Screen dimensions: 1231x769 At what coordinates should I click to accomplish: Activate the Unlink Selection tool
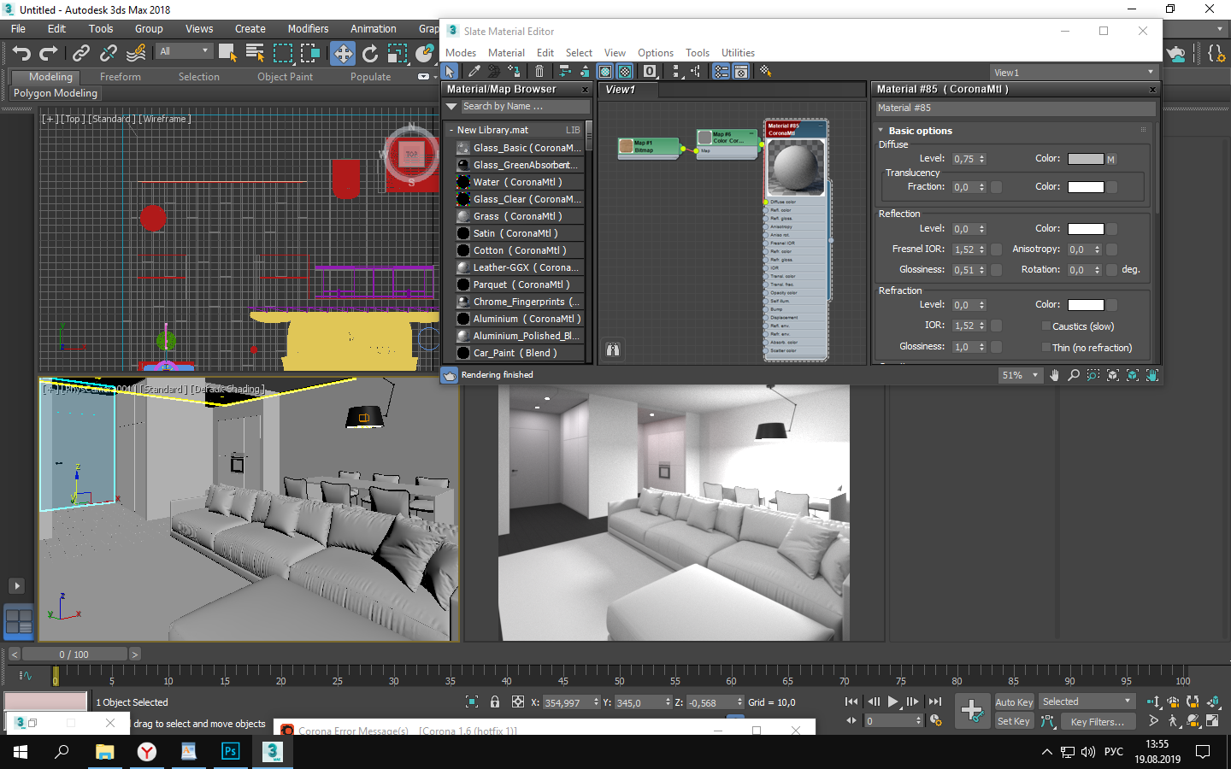point(109,53)
